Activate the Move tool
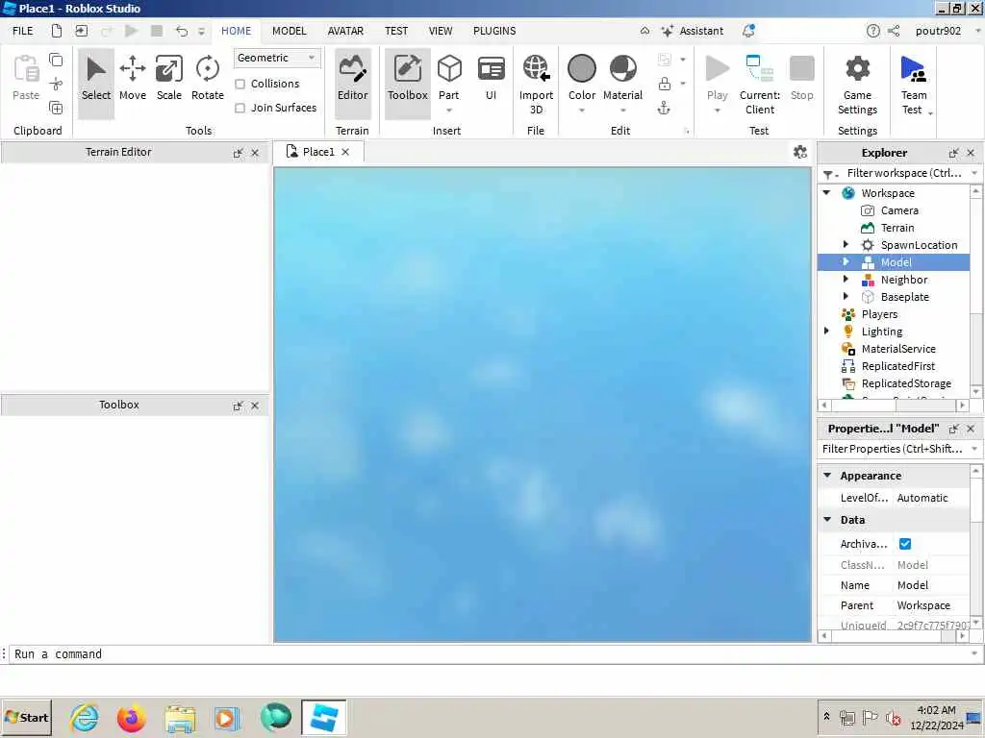985x738 pixels. point(133,79)
